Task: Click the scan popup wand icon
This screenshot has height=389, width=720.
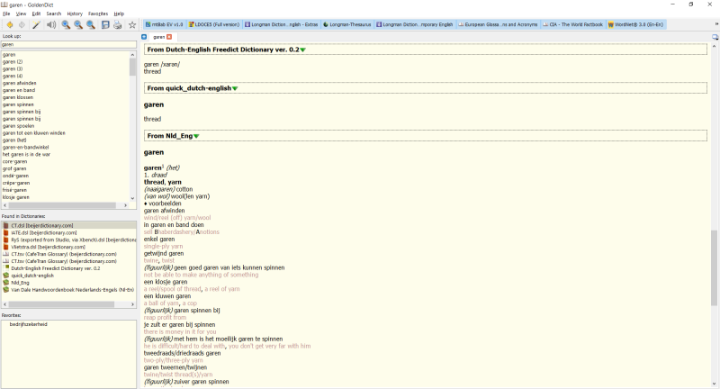Action: pos(36,25)
